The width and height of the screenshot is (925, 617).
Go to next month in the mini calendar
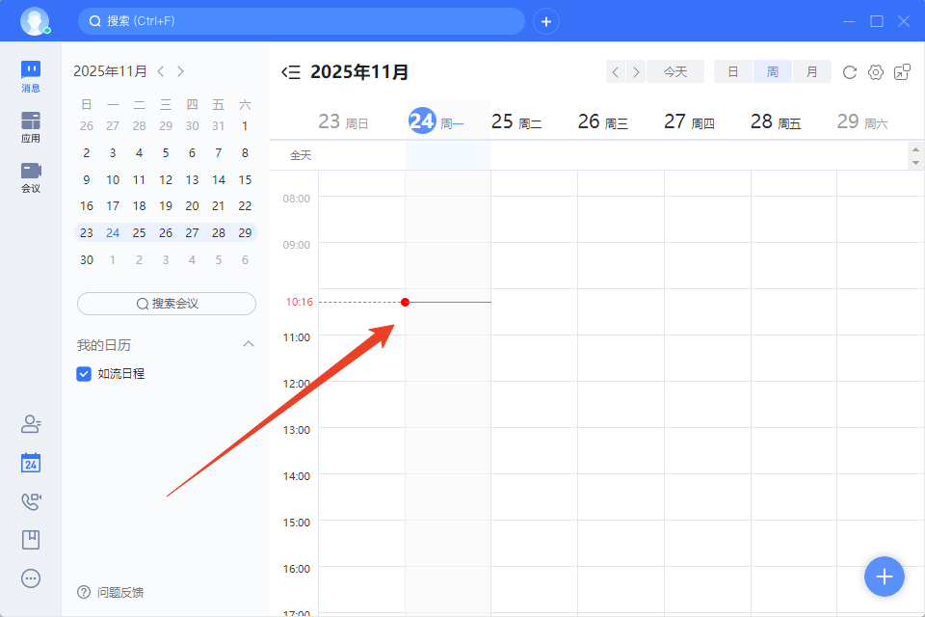click(181, 70)
